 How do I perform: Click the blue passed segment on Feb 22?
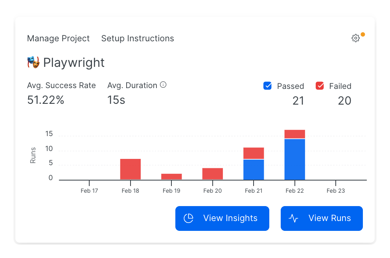295,159
